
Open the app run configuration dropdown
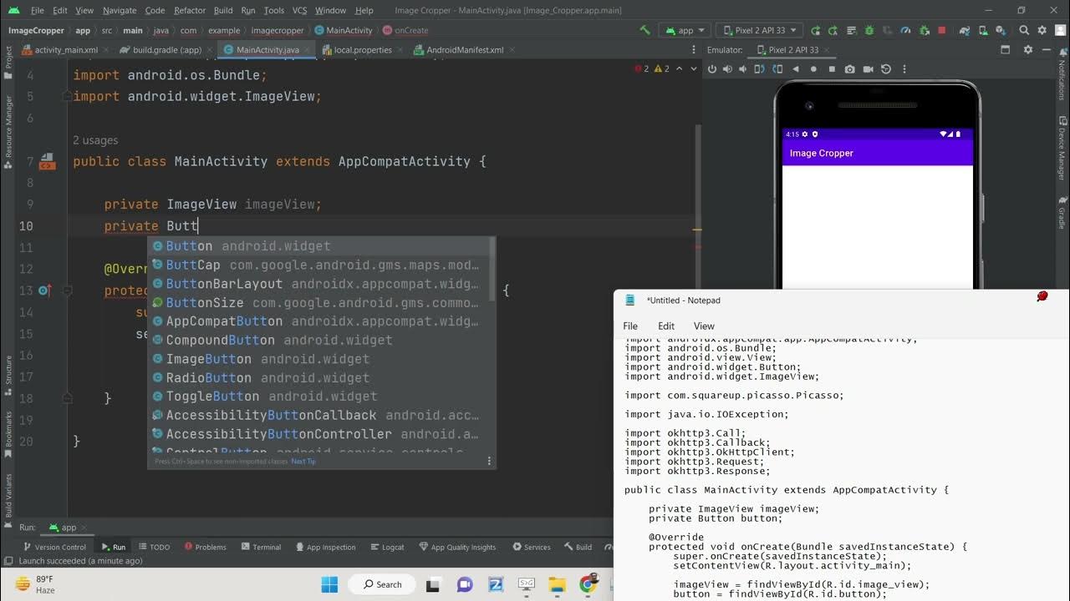point(684,30)
